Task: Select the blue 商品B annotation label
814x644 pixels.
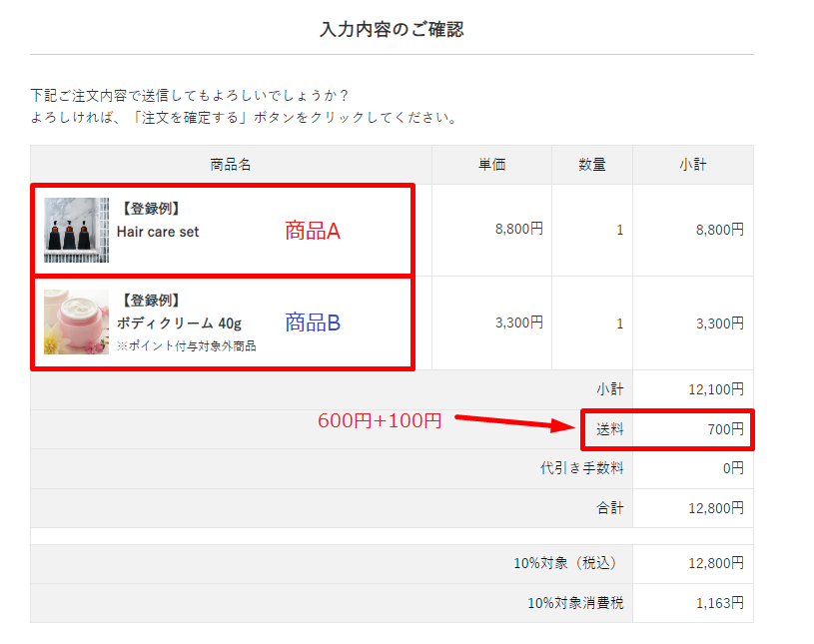Action: coord(313,322)
